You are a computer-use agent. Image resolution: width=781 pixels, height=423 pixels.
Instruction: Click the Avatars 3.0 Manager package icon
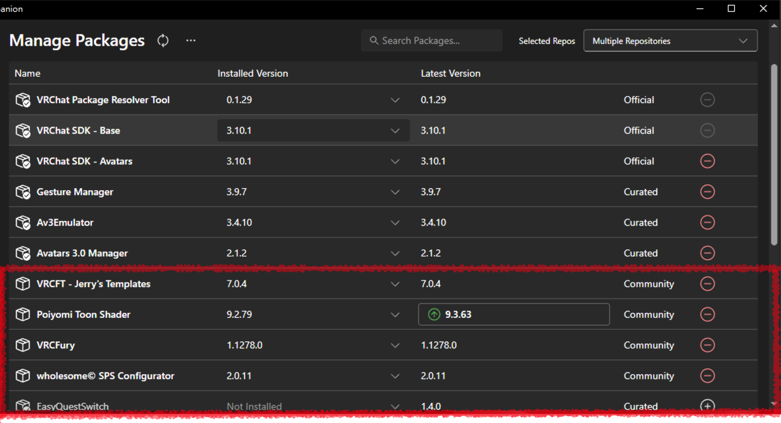pos(23,253)
